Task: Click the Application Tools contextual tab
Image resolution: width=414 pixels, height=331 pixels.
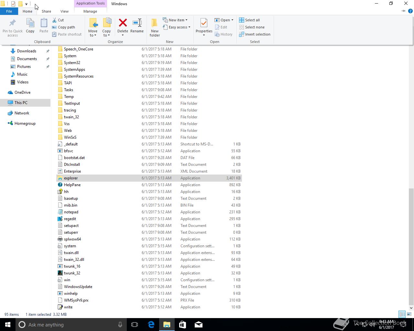Action: click(x=91, y=3)
